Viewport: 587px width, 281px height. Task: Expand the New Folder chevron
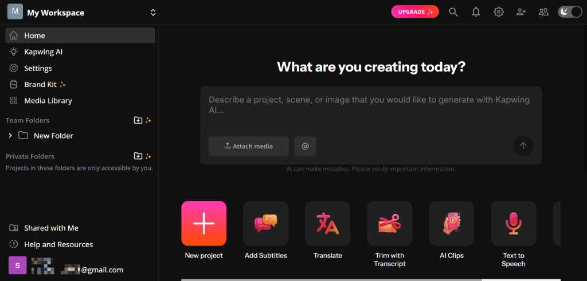10,136
